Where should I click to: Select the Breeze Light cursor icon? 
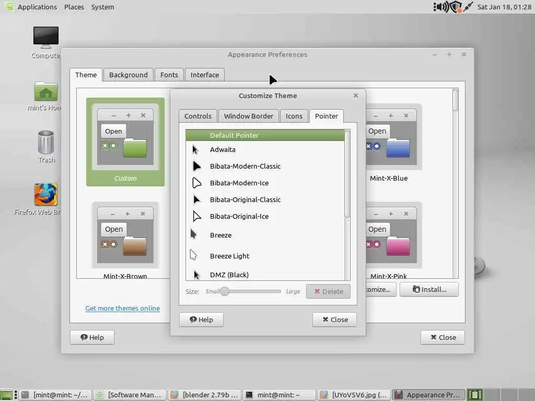(193, 255)
